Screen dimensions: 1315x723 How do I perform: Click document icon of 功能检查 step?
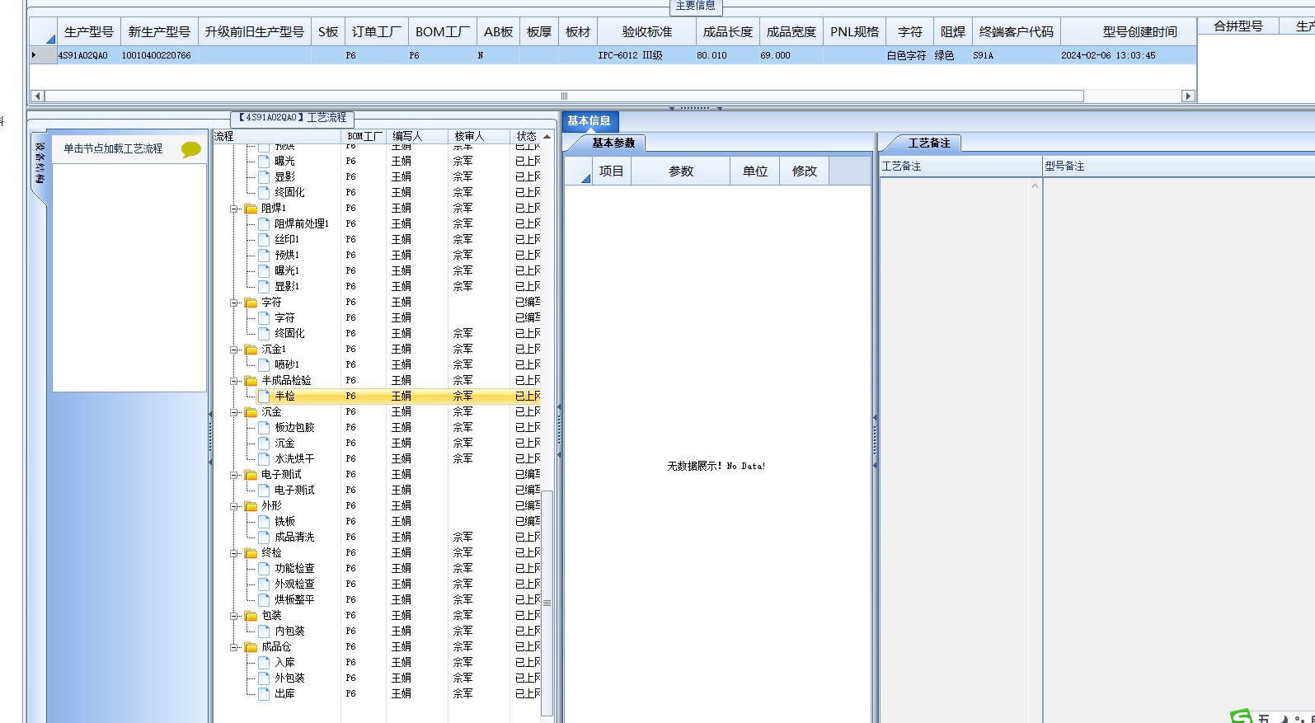(264, 569)
